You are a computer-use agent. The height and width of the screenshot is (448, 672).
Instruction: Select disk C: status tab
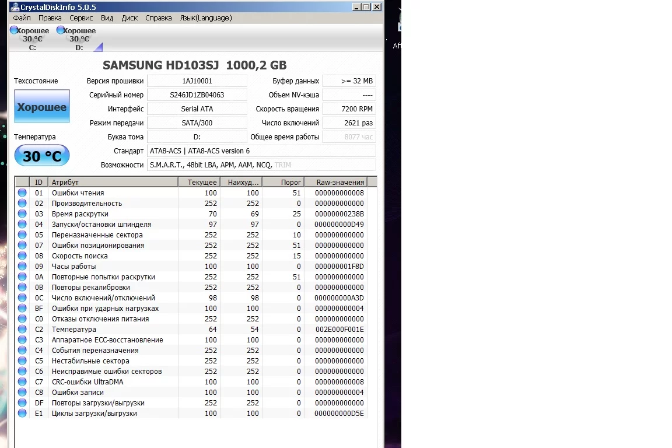[30, 38]
